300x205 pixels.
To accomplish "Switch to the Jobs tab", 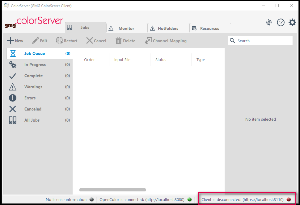I will tap(86, 27).
